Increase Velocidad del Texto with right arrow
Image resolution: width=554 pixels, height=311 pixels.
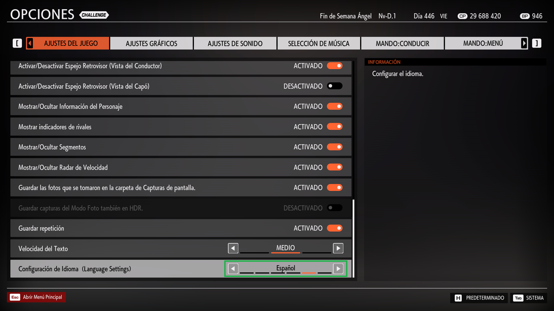(x=338, y=248)
